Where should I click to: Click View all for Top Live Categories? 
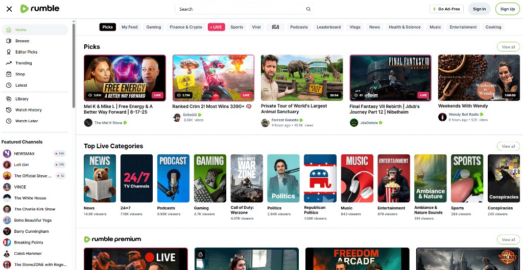coord(508,146)
